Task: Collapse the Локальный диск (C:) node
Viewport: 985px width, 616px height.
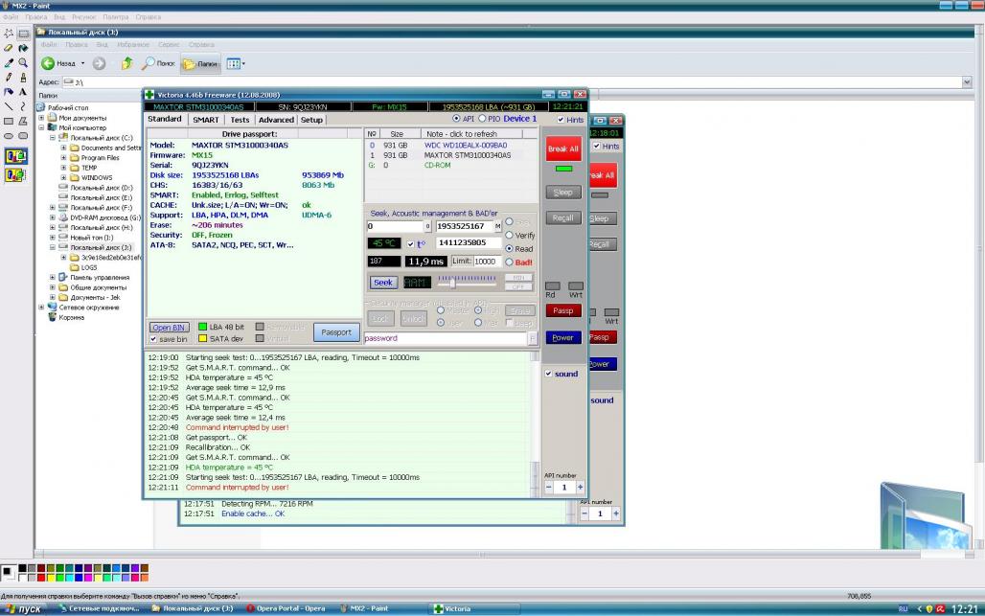Action: pos(53,138)
